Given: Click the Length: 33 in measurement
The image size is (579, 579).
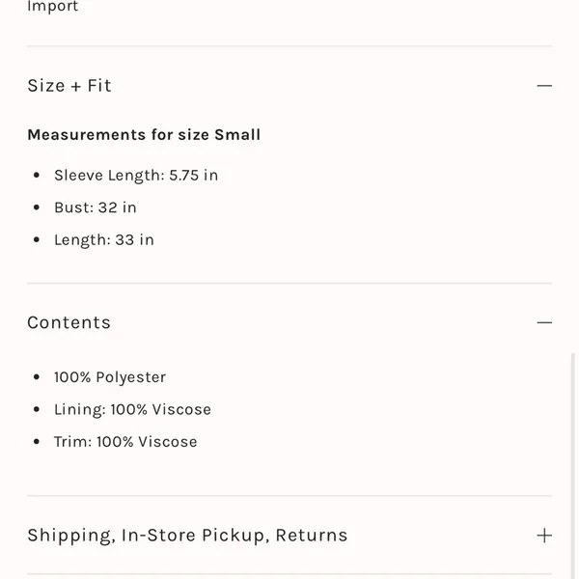Looking at the screenshot, I should click(x=104, y=240).
